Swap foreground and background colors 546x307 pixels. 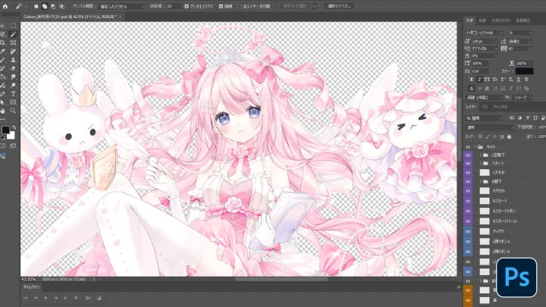coord(14,127)
